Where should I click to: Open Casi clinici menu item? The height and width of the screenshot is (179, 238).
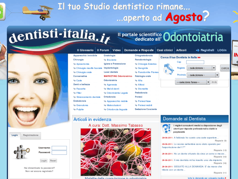click(165, 50)
